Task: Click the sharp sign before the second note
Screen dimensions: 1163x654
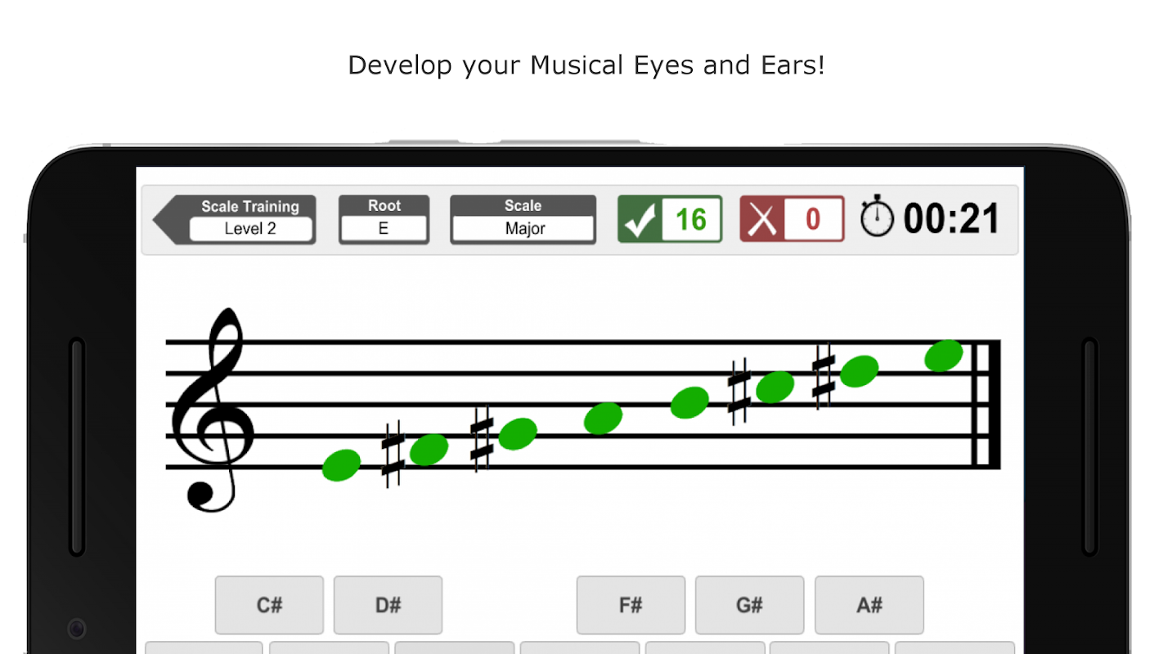Action: tap(393, 455)
